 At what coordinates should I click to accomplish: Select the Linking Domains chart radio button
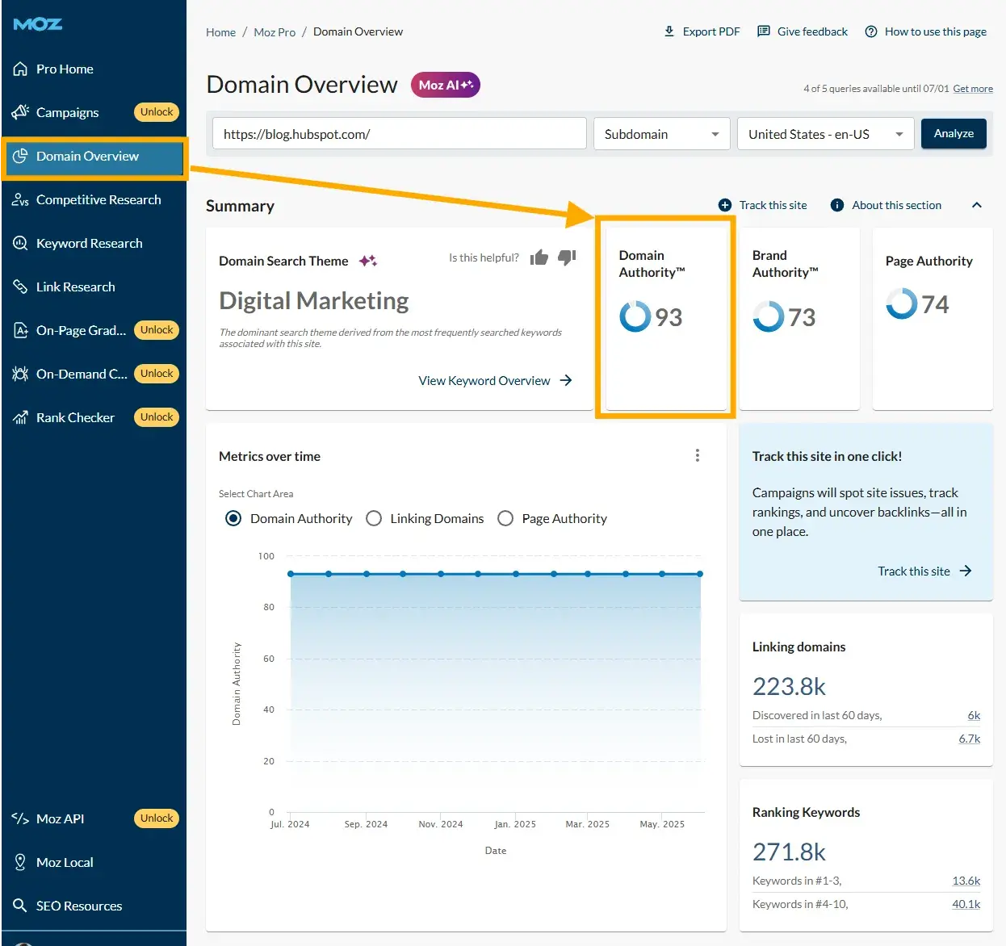click(x=374, y=518)
